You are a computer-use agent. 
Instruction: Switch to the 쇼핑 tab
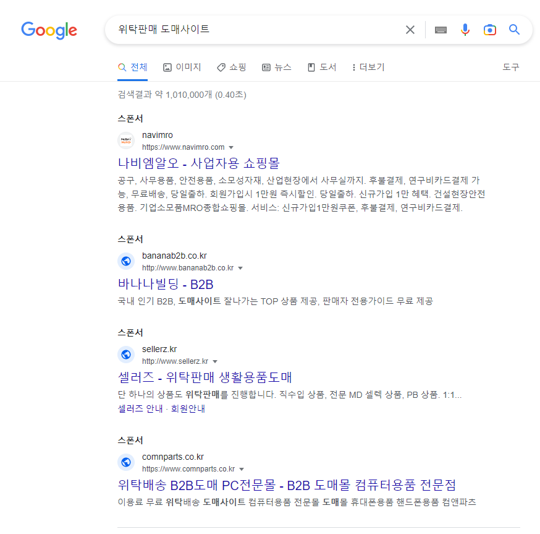(232, 67)
